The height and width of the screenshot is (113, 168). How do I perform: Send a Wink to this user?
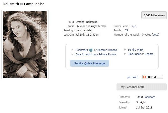coord(135,50)
